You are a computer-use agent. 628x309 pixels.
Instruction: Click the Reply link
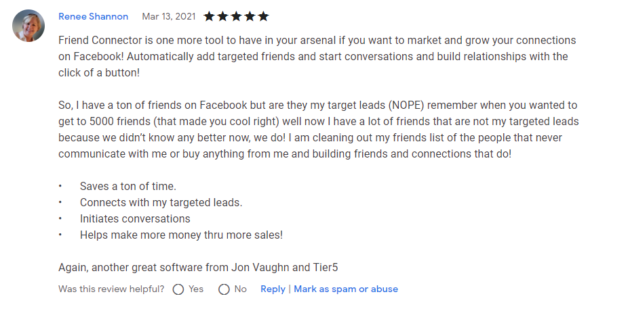273,289
